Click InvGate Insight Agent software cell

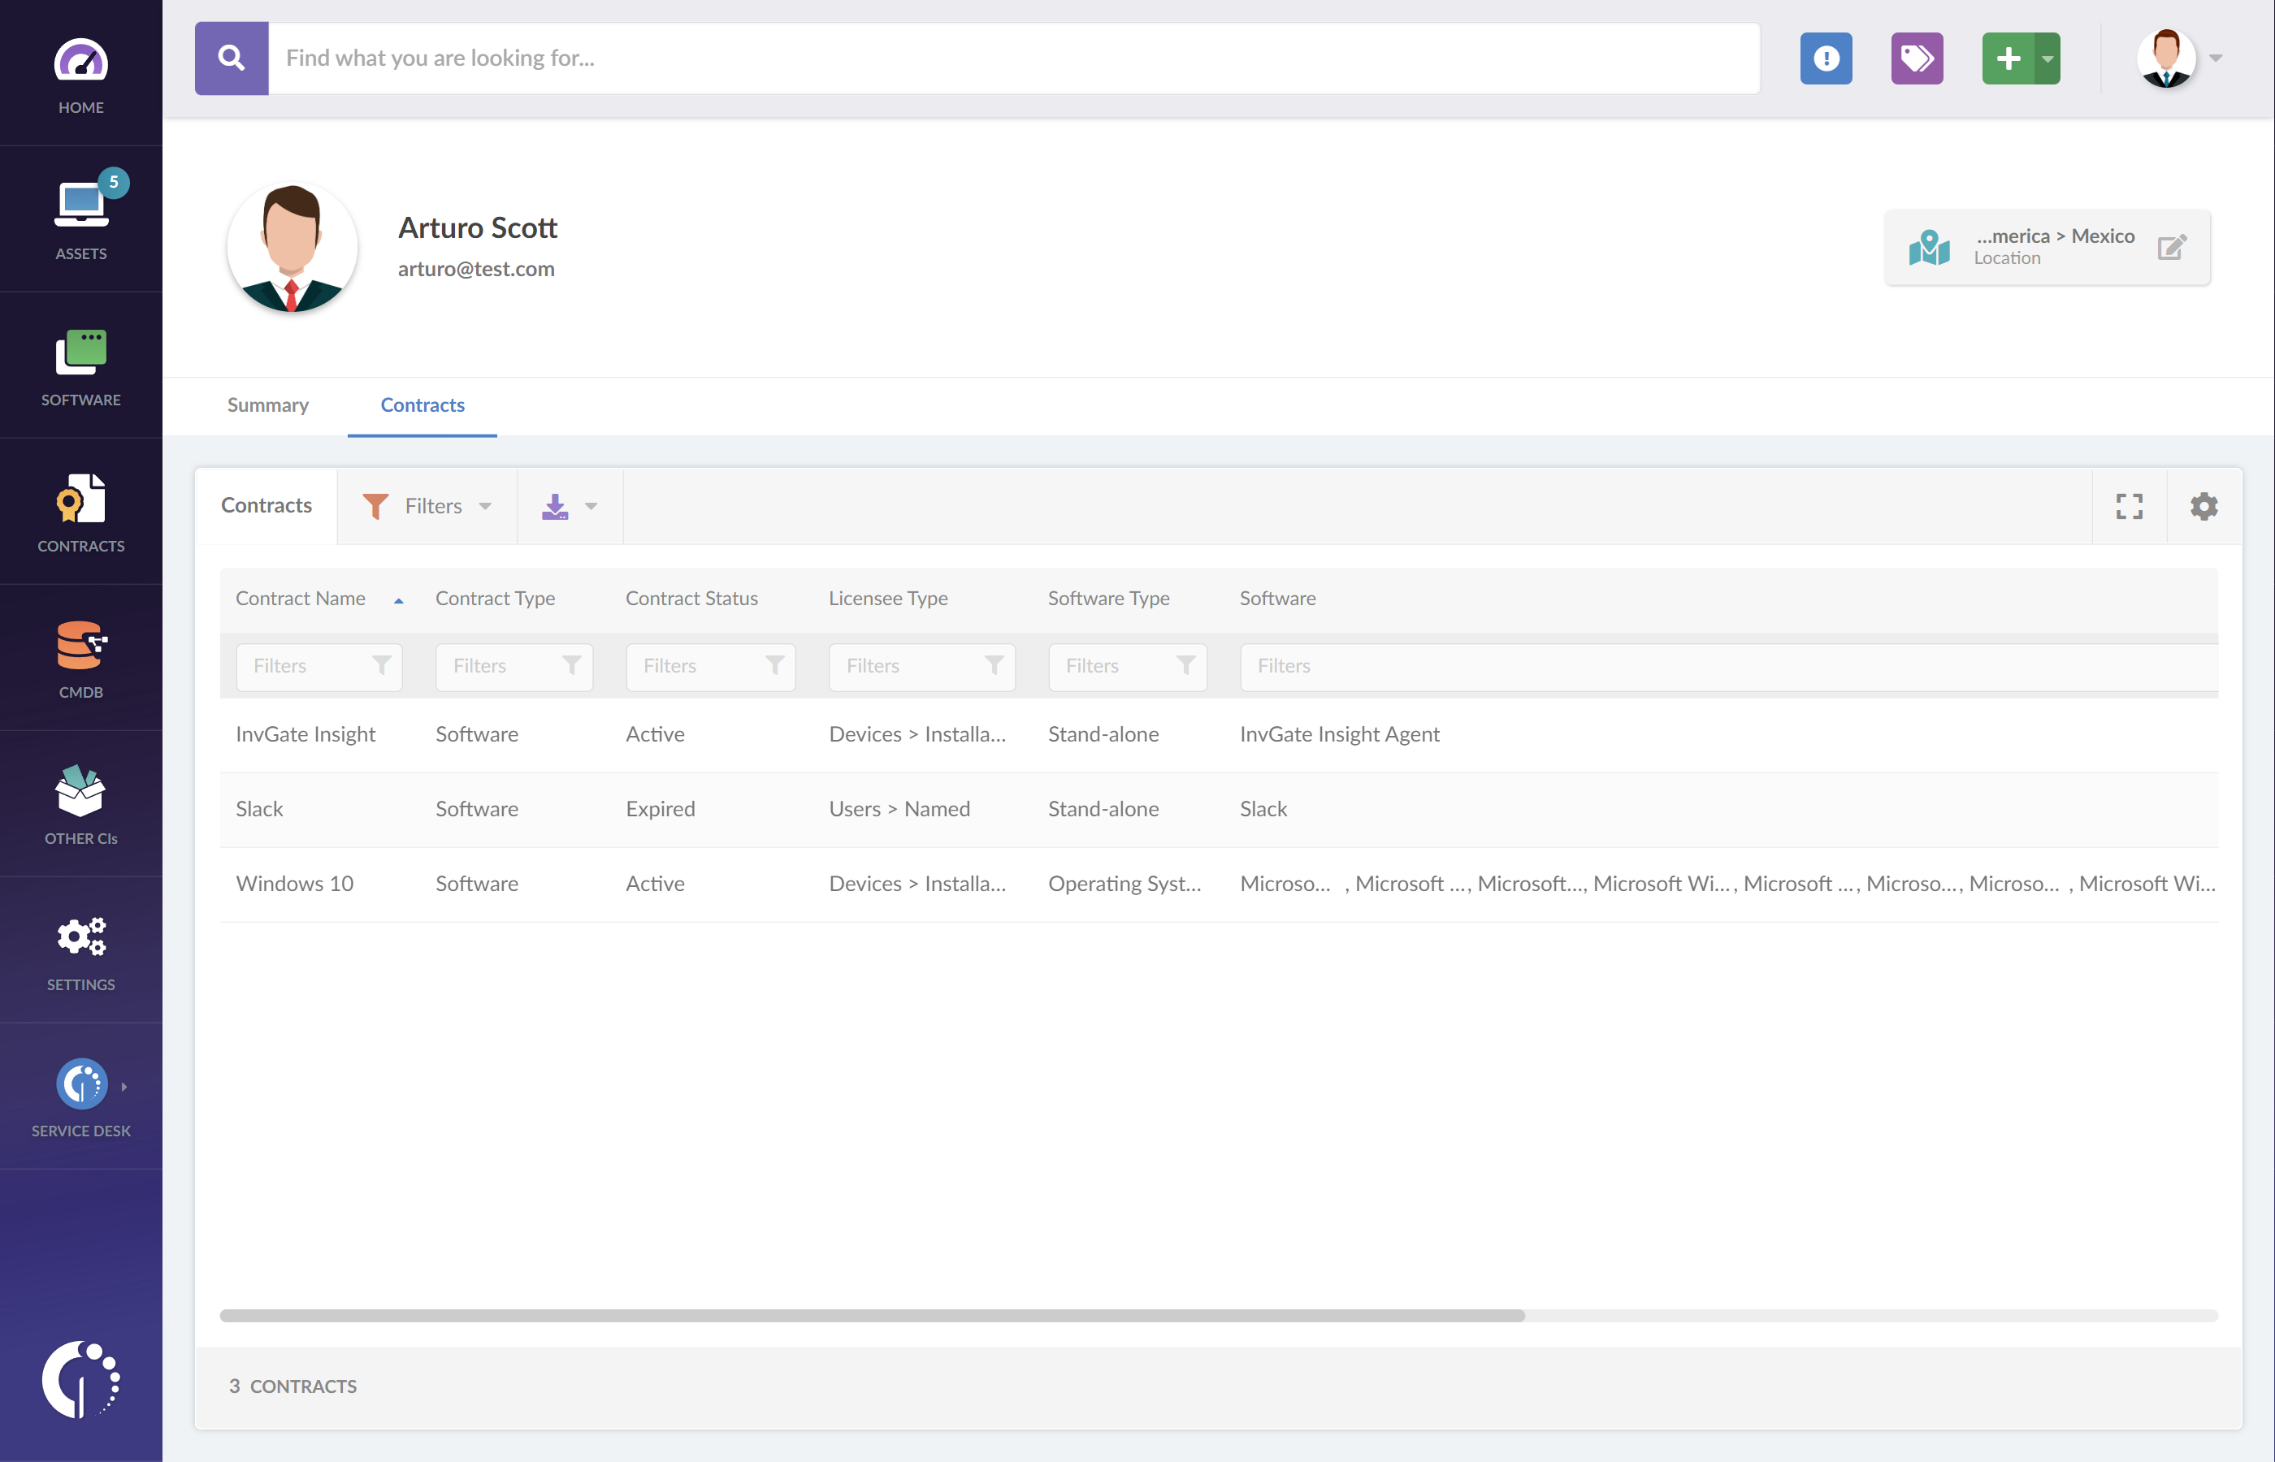pos(1339,734)
